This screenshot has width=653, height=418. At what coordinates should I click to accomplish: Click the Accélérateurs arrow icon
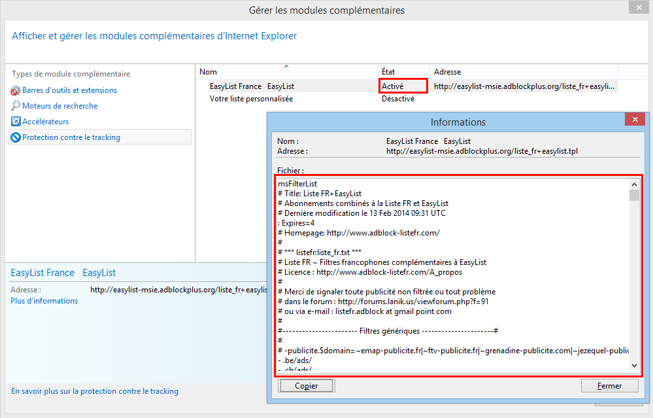click(x=16, y=122)
